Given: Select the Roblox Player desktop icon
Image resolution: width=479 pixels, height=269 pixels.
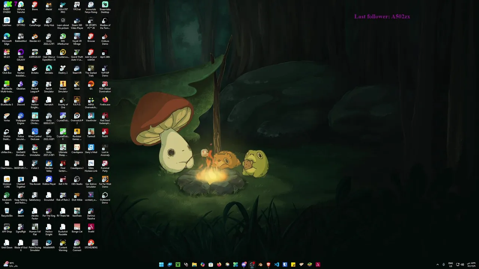Looking at the screenshot, I should [x=49, y=181].
